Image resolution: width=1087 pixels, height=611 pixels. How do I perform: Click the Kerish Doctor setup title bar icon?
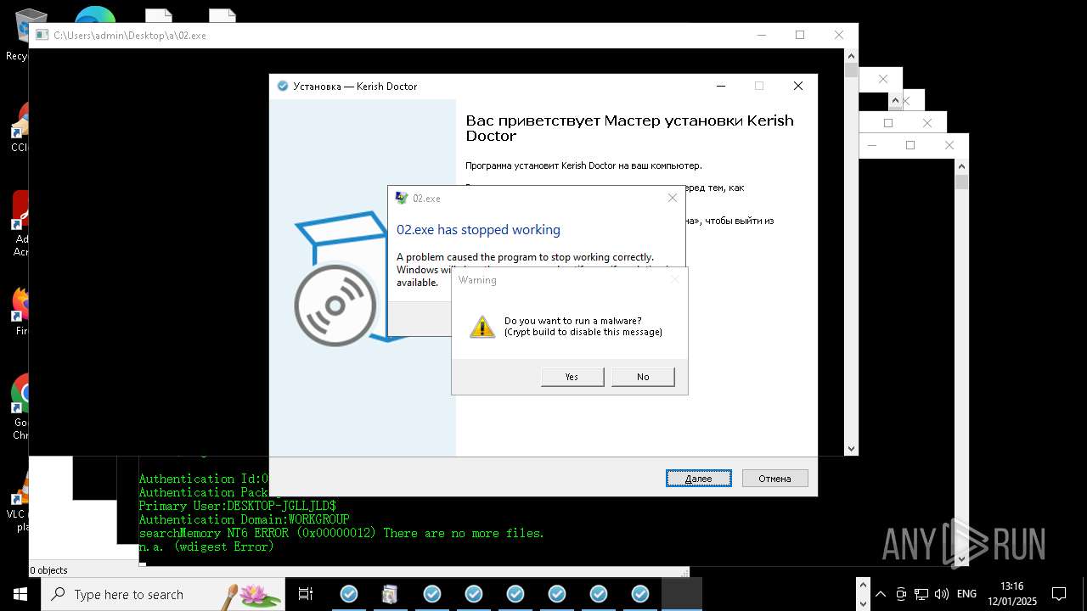283,86
